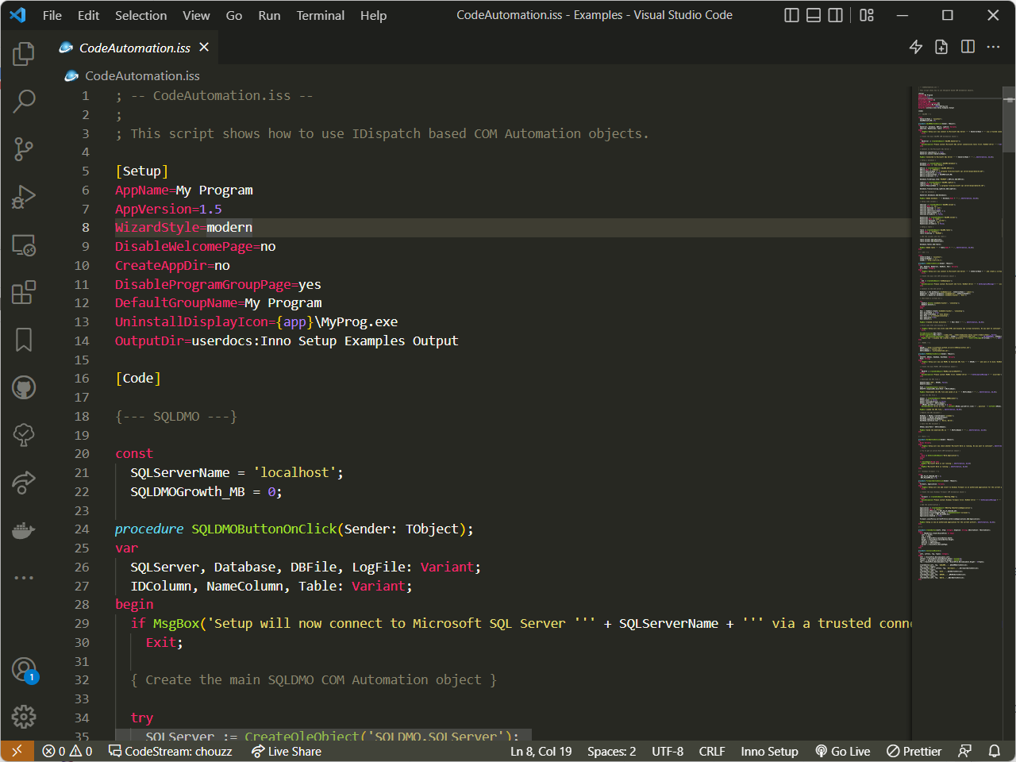
Task: Open the Manage gear menu
Action: [24, 717]
